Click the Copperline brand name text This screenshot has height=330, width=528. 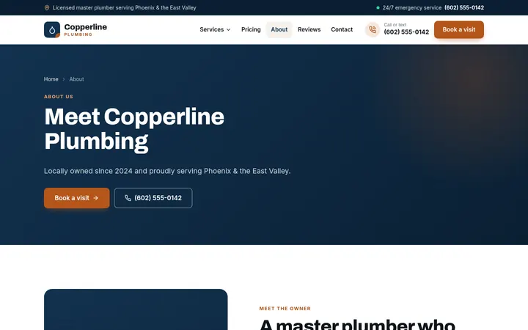86,27
